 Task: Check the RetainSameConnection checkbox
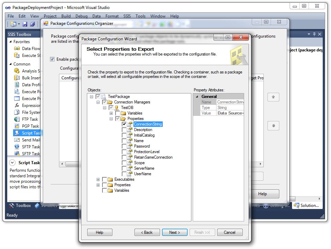(124, 157)
